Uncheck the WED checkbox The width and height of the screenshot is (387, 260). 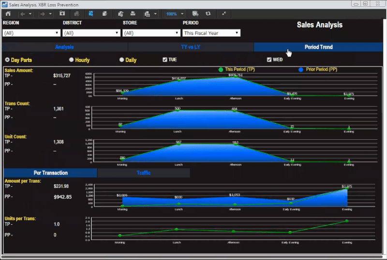pos(269,60)
